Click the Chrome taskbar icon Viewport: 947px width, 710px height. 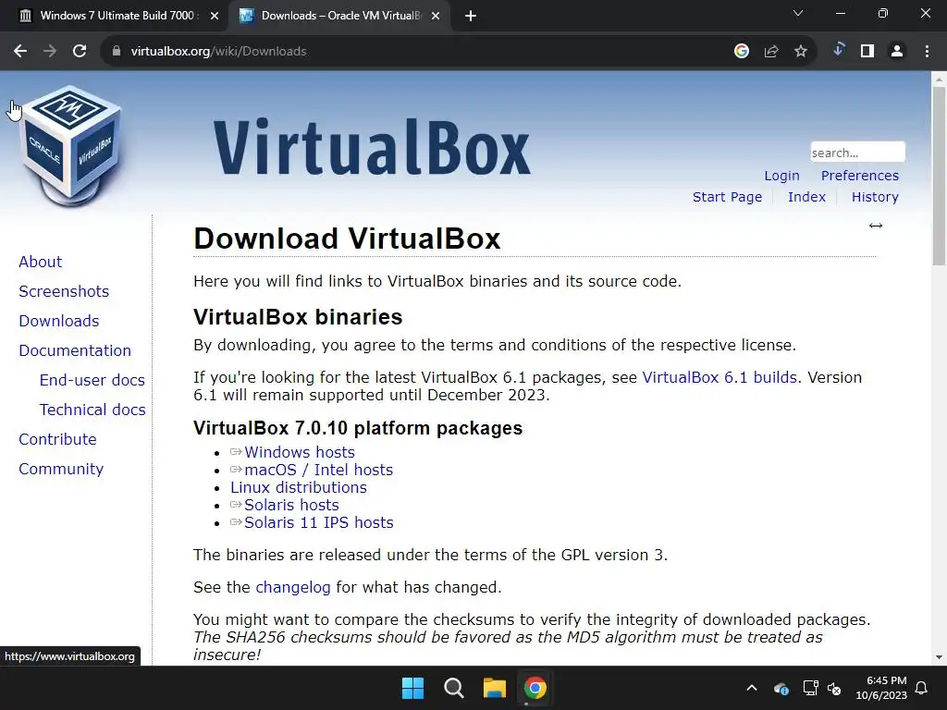point(535,688)
